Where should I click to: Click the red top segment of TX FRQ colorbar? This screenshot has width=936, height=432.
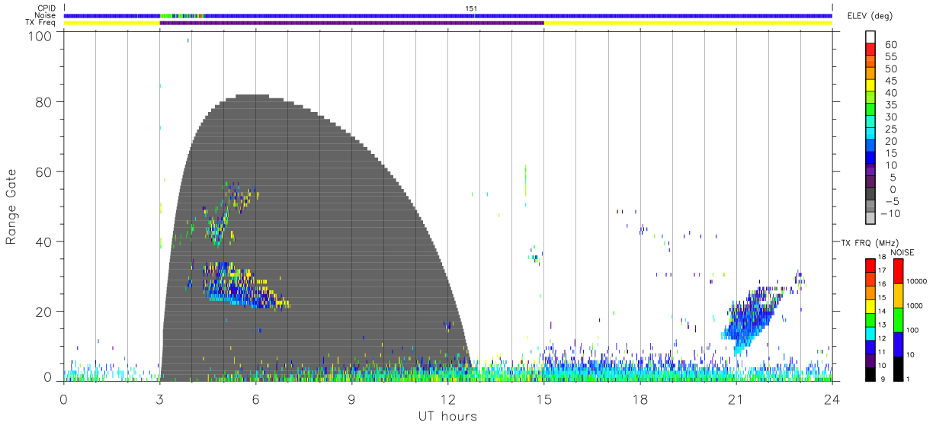(870, 265)
